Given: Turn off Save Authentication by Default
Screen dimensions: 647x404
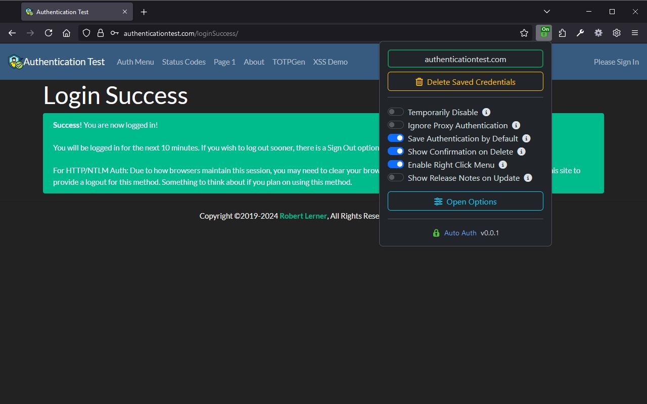Looking at the screenshot, I should point(396,138).
